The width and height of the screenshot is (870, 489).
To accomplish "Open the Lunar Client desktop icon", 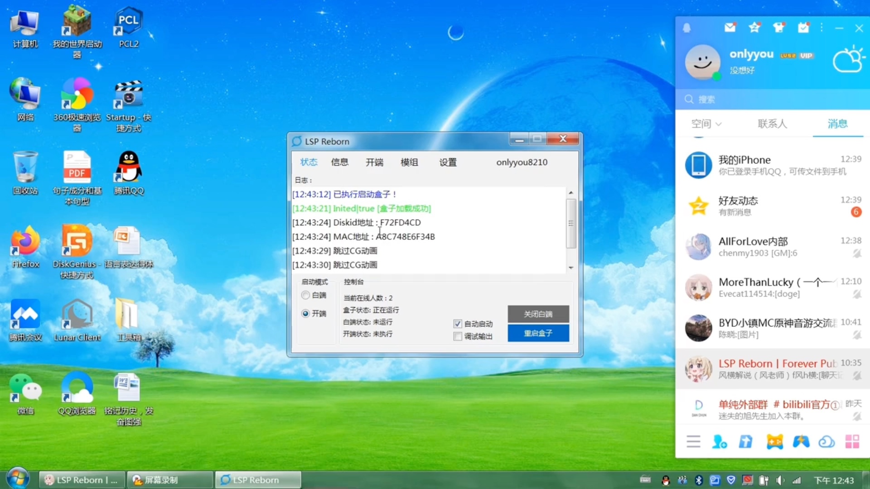I will (x=77, y=320).
